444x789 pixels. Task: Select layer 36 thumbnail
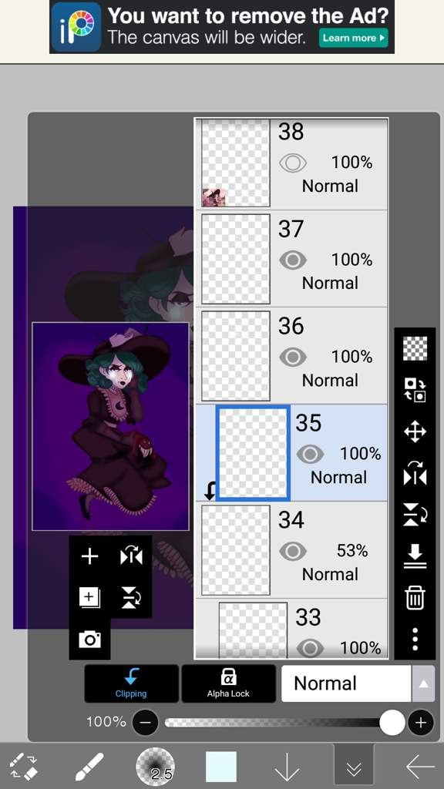pos(236,355)
